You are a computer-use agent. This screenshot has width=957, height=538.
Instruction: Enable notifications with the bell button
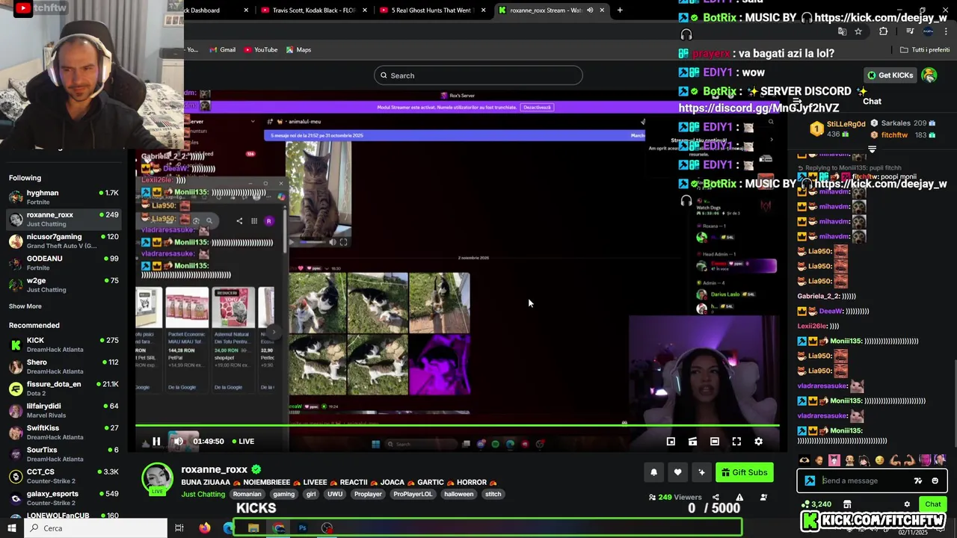coord(653,472)
